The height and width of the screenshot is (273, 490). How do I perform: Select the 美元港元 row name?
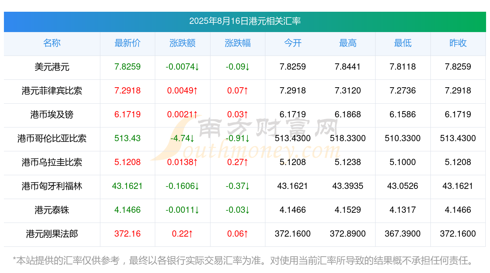coord(52,67)
